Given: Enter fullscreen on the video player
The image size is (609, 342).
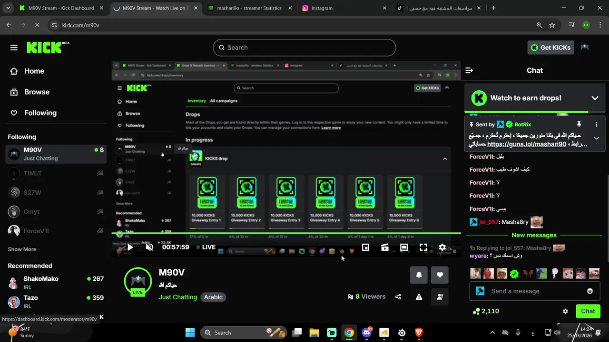Looking at the screenshot, I should (x=423, y=247).
